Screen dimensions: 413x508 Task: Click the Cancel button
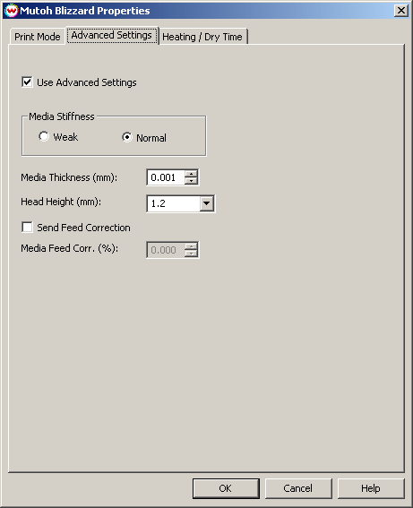click(x=298, y=488)
